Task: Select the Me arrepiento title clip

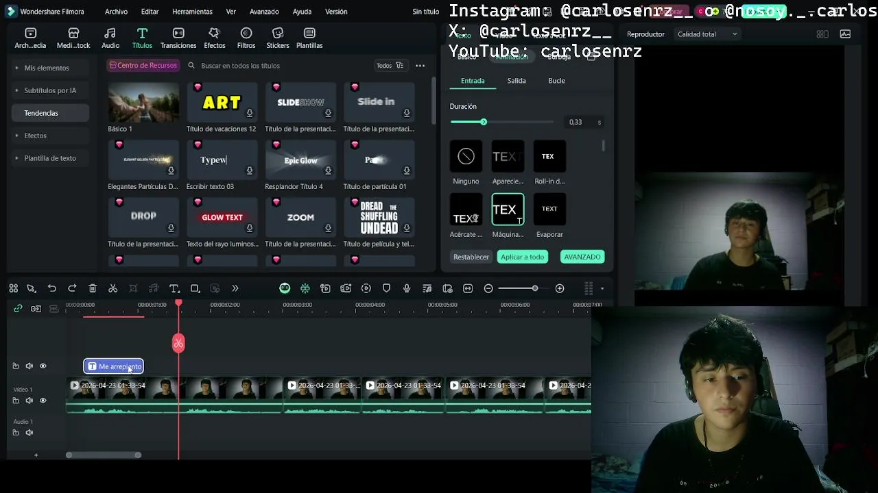Action: [x=114, y=366]
